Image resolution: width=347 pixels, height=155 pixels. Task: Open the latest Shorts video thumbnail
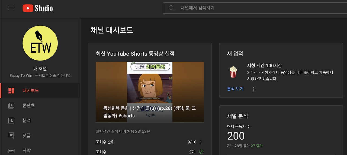tap(150, 92)
